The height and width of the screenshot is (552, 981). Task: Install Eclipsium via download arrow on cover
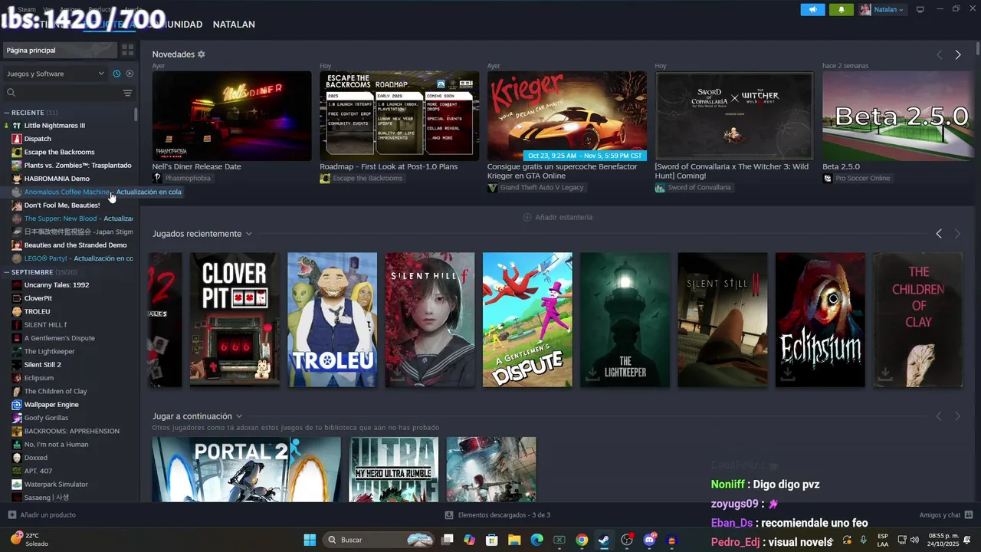point(787,374)
